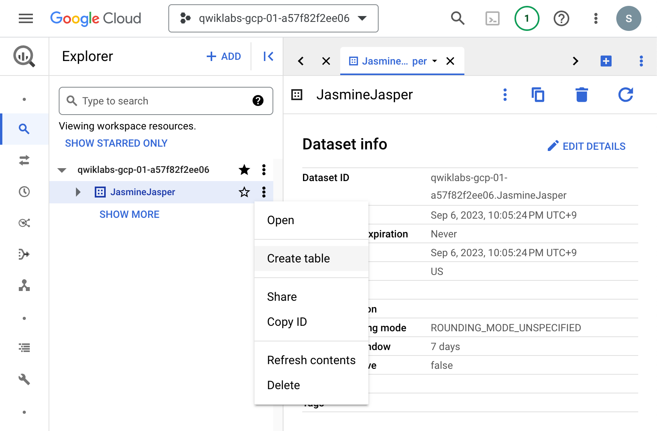
Task: Open tab bar more options dots
Action: [x=641, y=61]
